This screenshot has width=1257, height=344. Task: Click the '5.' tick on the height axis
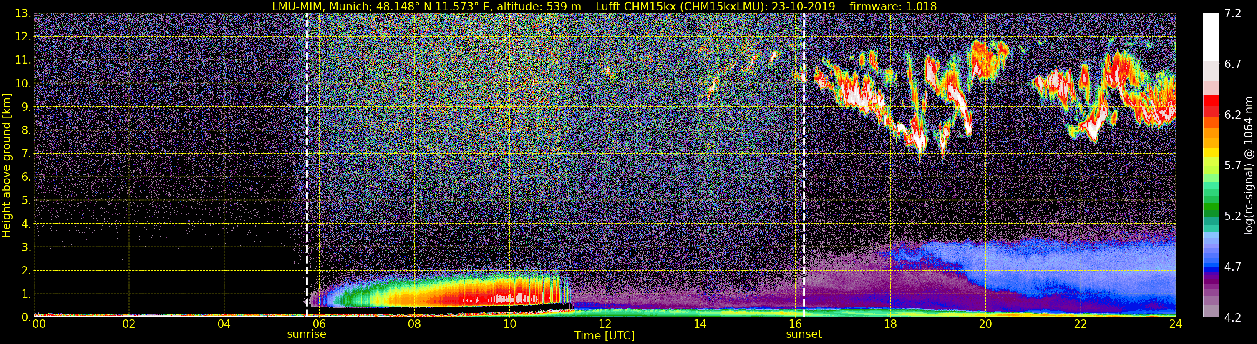[25, 200]
